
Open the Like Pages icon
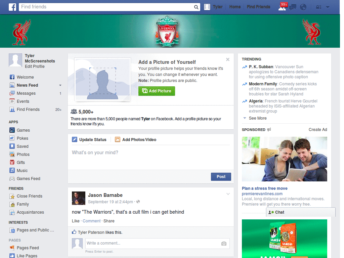12,256
